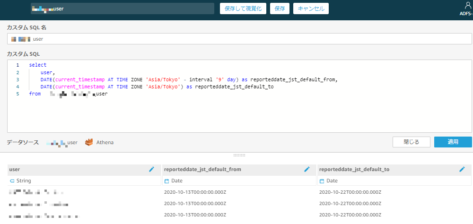
Task: Click the Athena data source label
Action: point(105,142)
